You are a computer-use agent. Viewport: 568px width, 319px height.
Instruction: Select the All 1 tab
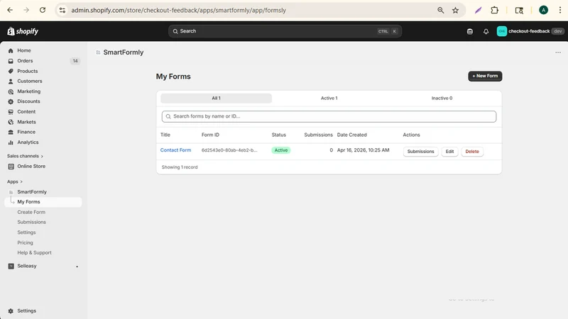217,98
